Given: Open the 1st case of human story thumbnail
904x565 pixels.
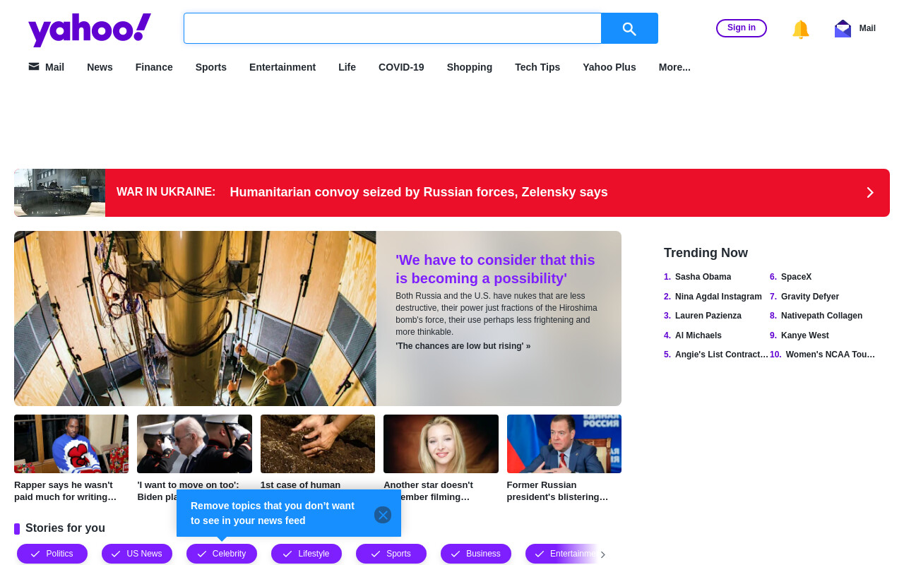Looking at the screenshot, I should [318, 444].
